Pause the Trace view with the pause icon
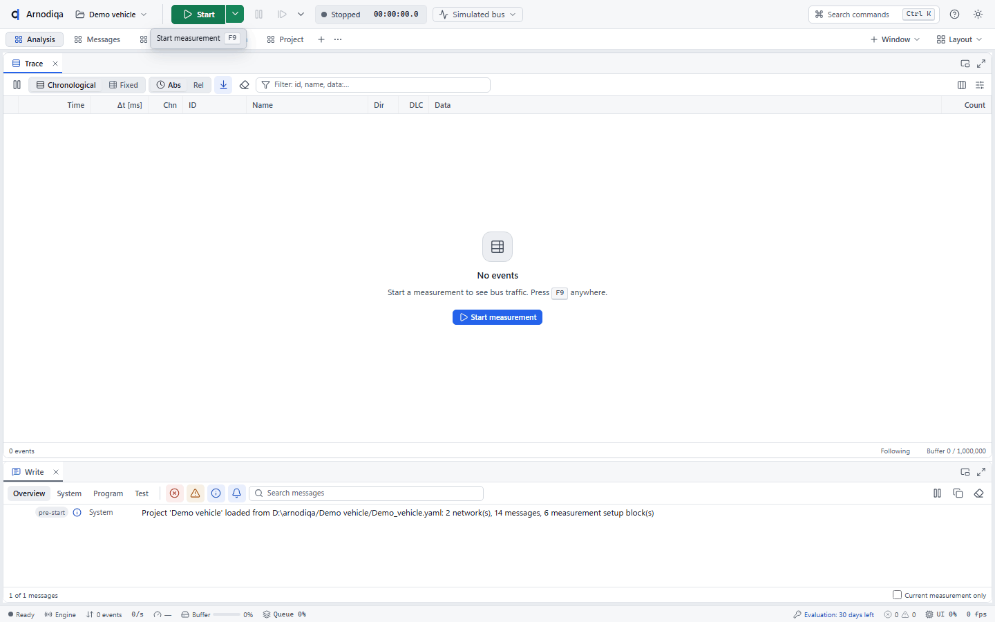Viewport: 995px width, 622px height. (17, 85)
